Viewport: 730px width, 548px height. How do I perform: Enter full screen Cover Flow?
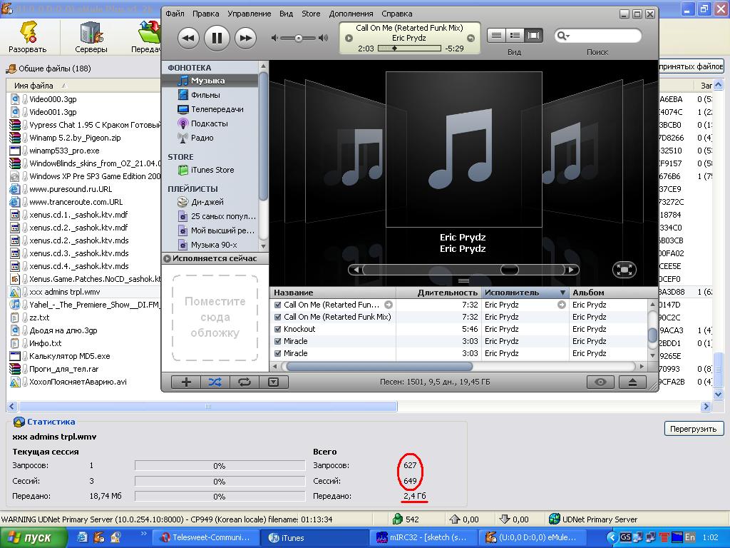pyautogui.click(x=624, y=270)
